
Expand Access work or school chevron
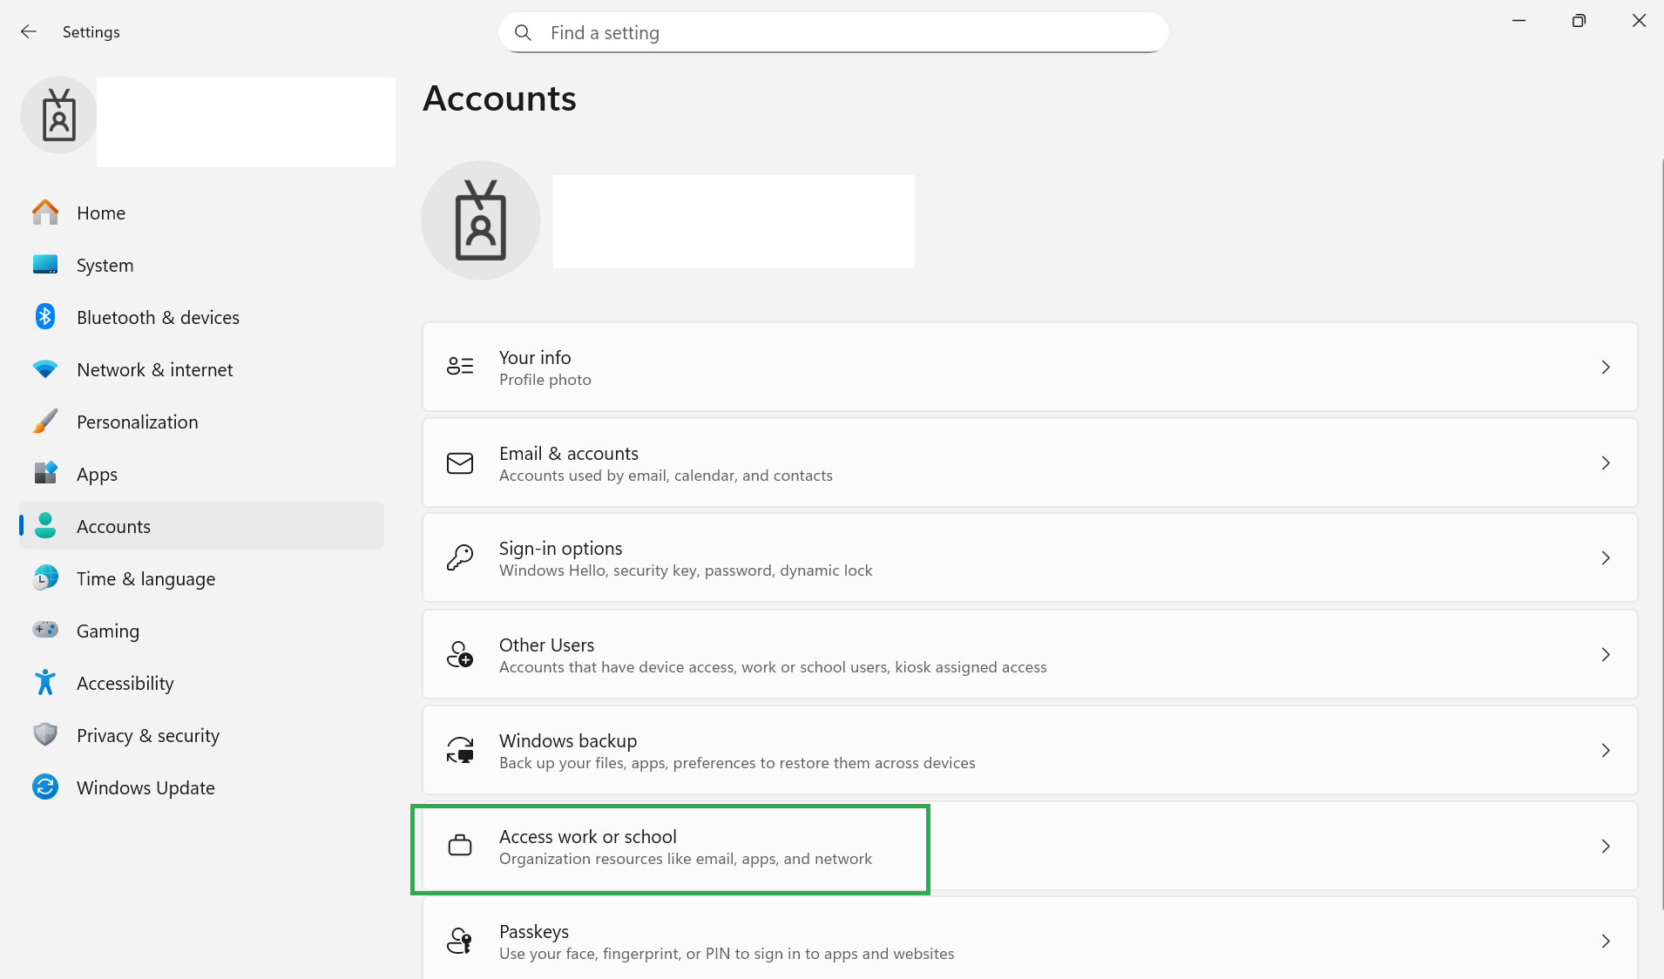[x=1606, y=846]
